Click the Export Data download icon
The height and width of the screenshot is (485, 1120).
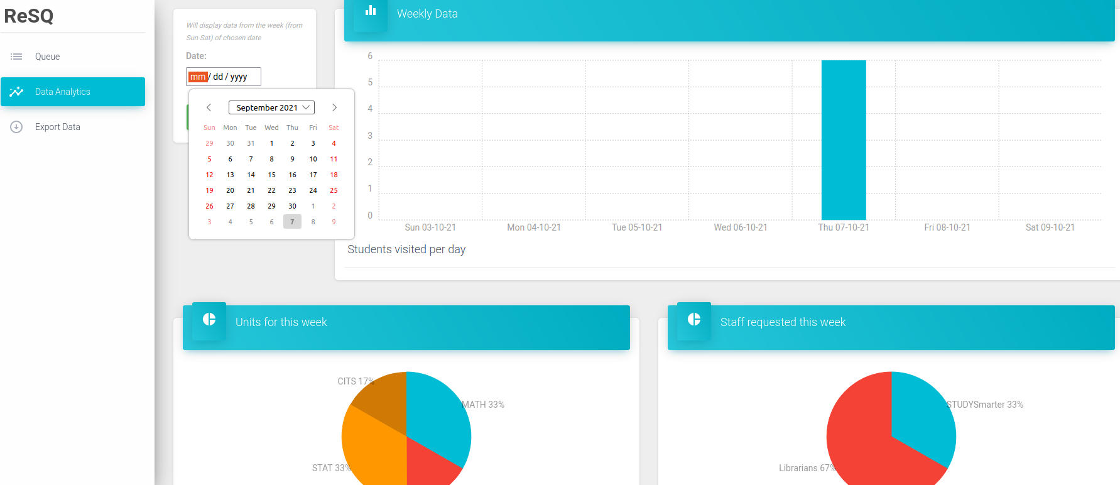[x=16, y=127]
